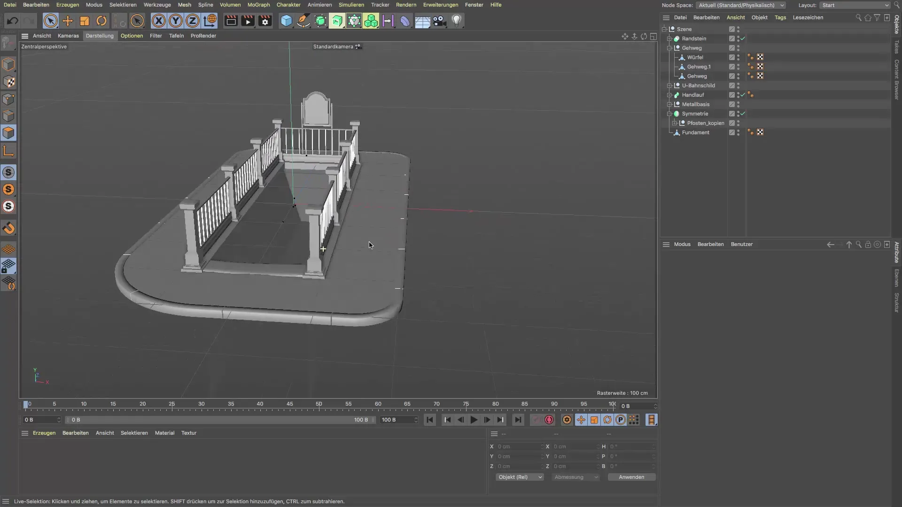Image resolution: width=902 pixels, height=507 pixels.
Task: Collapse the Symmetrie object
Action: click(669, 114)
